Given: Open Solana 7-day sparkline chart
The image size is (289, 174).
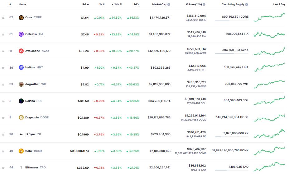Looking at the screenshot, I should [269, 101].
